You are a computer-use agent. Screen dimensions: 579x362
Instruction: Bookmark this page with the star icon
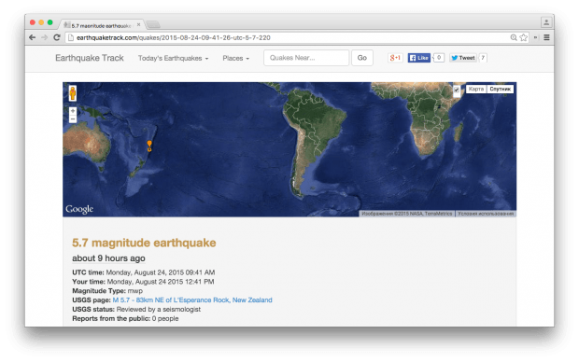click(524, 37)
